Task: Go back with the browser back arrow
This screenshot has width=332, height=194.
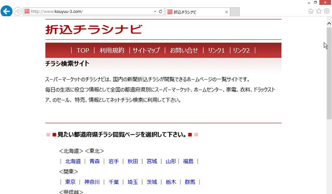Action: (6, 11)
